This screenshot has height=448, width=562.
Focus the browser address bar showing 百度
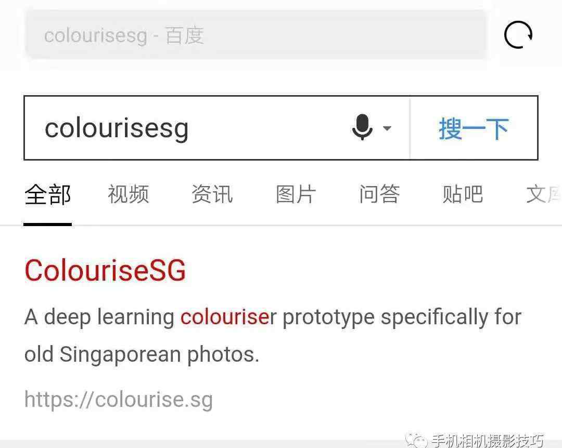[x=256, y=35]
